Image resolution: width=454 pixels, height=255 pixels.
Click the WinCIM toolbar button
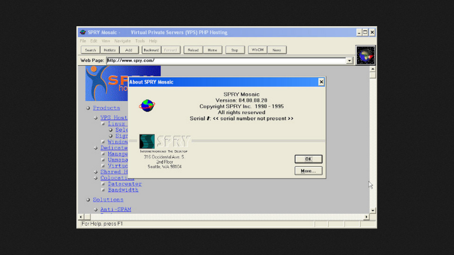[x=258, y=50]
